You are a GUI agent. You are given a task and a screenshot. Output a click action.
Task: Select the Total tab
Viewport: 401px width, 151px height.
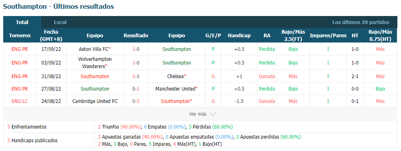click(22, 22)
